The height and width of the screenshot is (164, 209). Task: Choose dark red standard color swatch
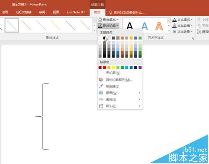[x=100, y=68]
